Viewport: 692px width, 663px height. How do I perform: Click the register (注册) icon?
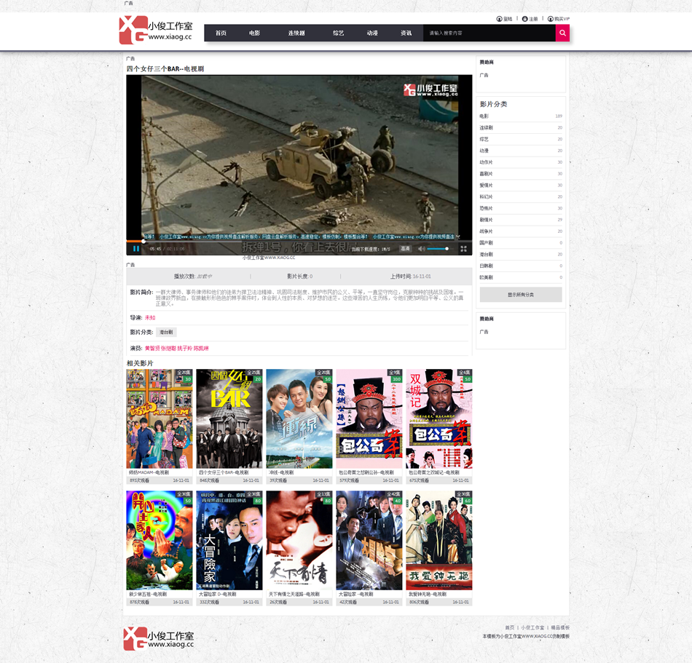[524, 19]
